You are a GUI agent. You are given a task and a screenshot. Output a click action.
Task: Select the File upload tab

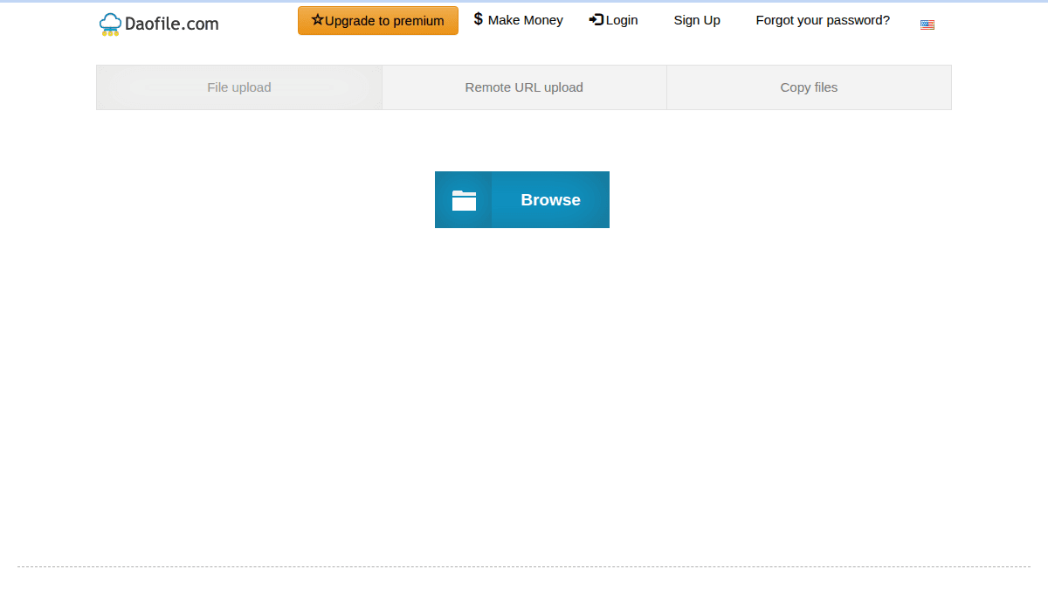[238, 87]
